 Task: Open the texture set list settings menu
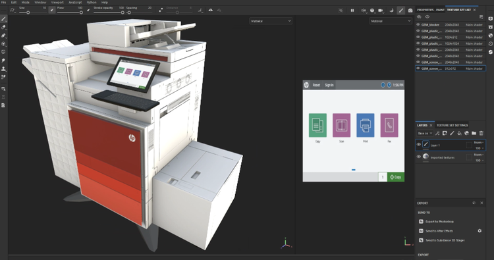481,17
